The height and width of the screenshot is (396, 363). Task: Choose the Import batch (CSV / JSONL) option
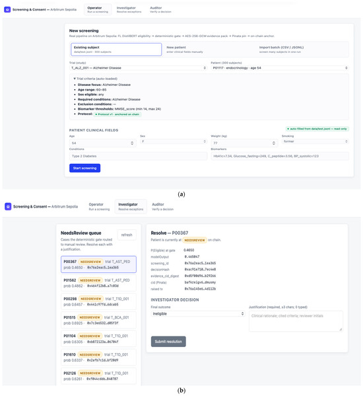302,49
